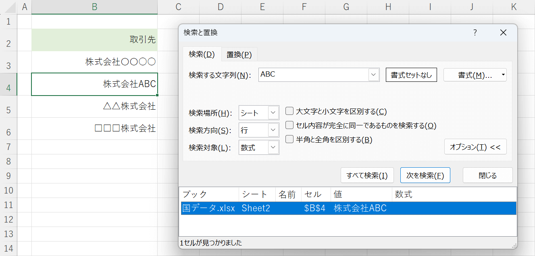Enable 大文字と小文字を区別する checkbox

click(289, 111)
